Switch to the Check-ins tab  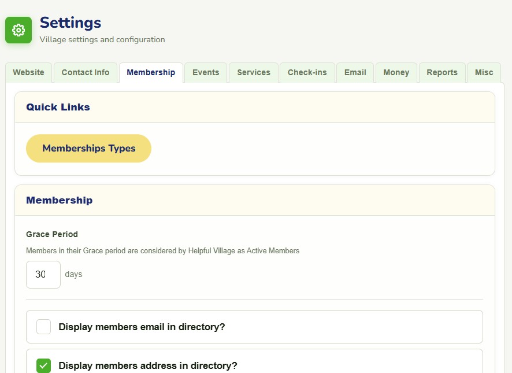(x=307, y=72)
